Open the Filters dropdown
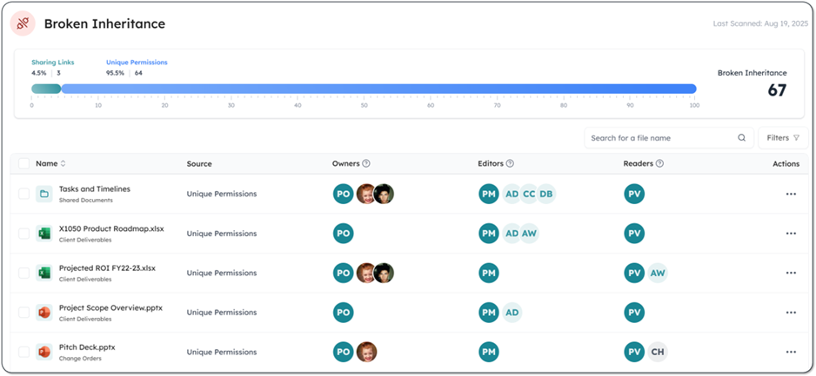This screenshot has height=376, width=816. click(x=783, y=138)
